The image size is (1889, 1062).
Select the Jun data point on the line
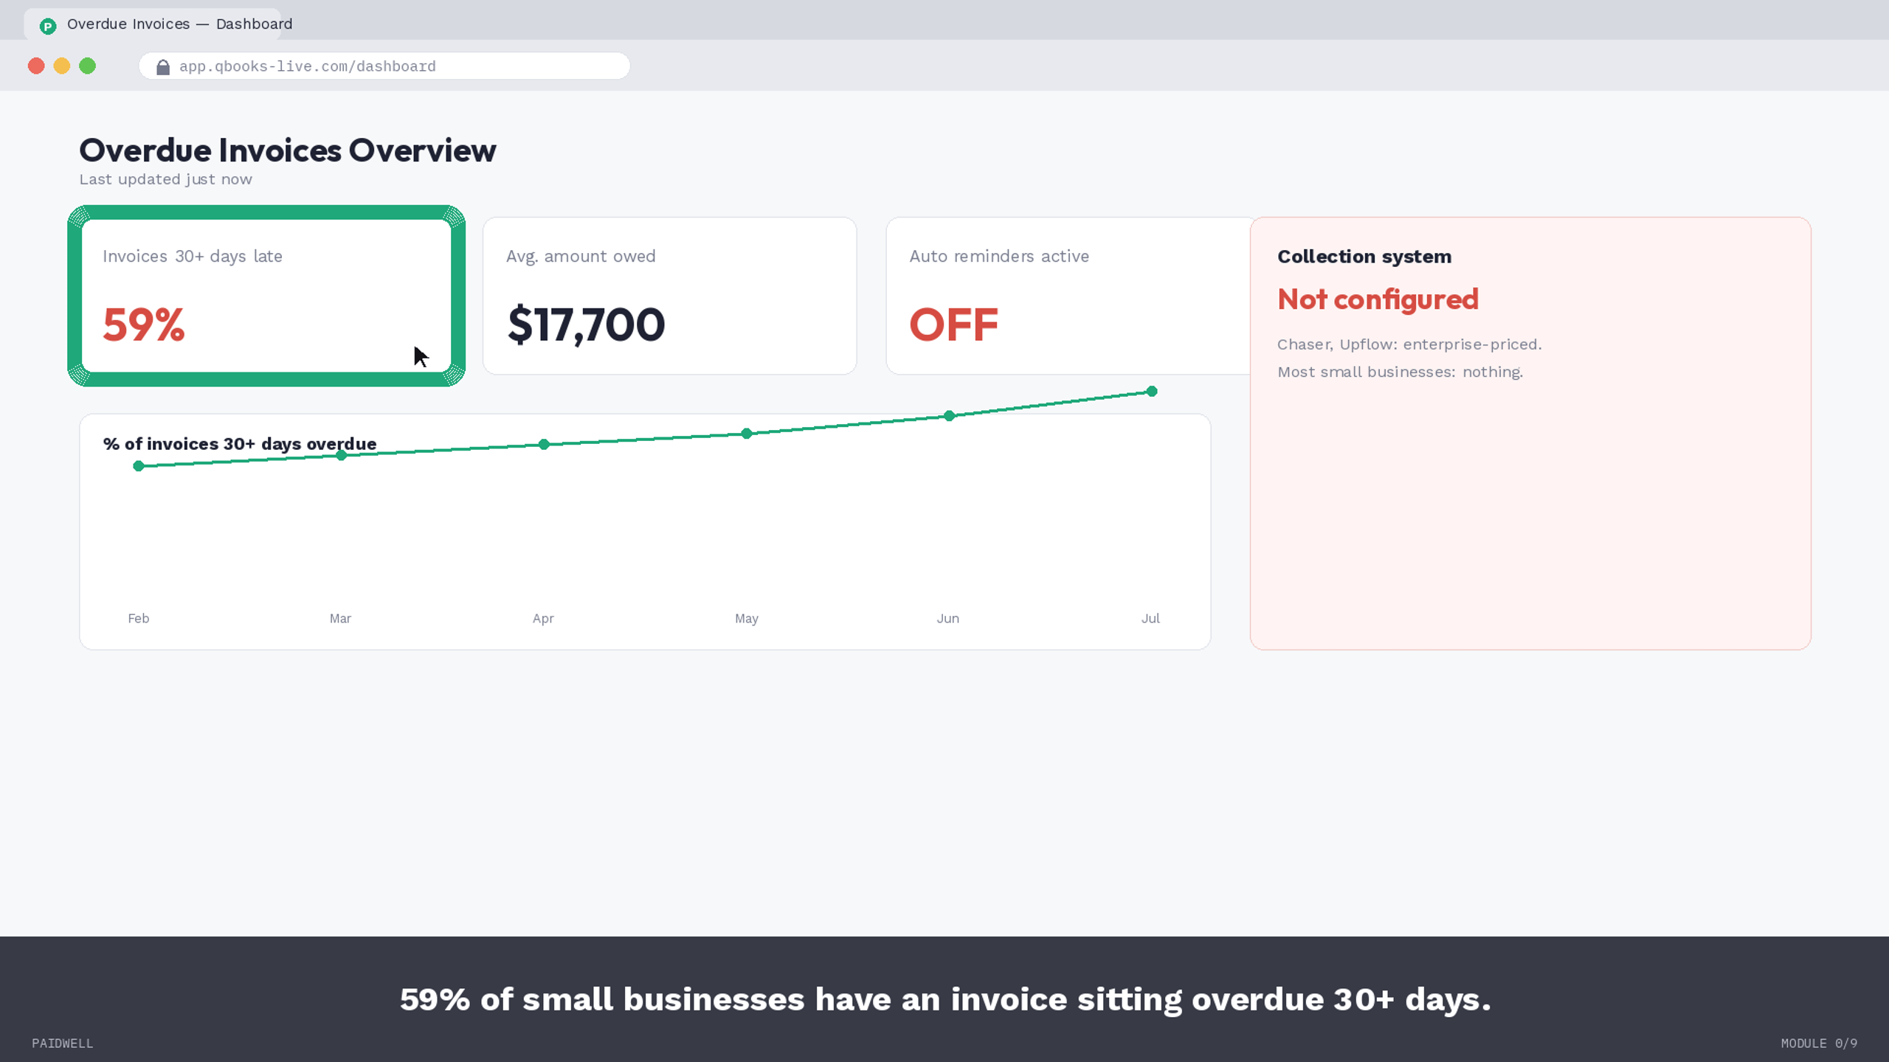coord(950,416)
